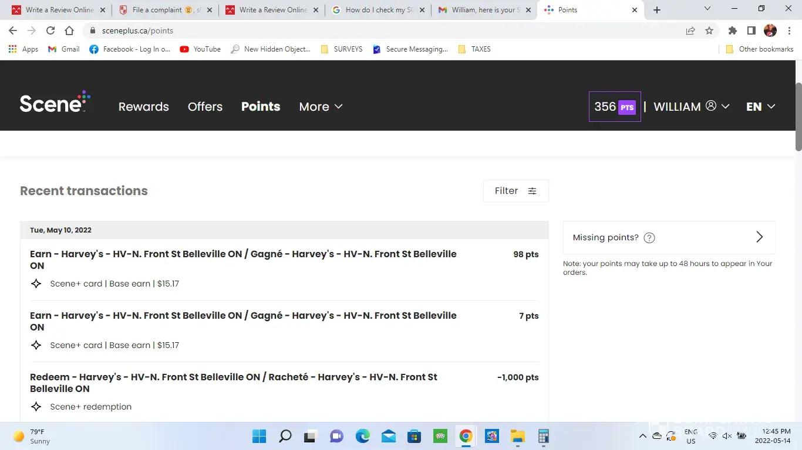Open the Filter button for transactions

pyautogui.click(x=515, y=191)
